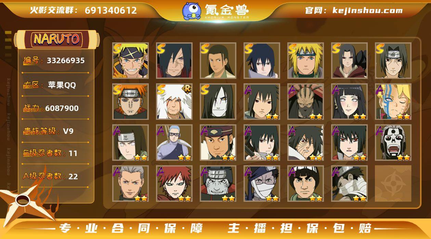This screenshot has height=239, width=431.
Task: Select the Kakuzu masked ninja portrait
Action: coord(305,101)
